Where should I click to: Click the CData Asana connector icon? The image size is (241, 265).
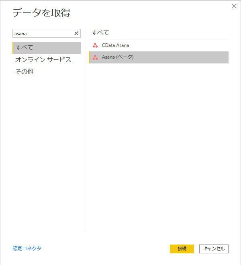pyautogui.click(x=95, y=45)
